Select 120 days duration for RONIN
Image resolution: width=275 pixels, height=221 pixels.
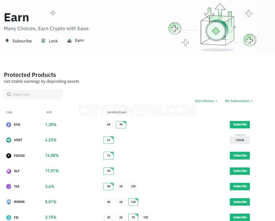click(133, 202)
